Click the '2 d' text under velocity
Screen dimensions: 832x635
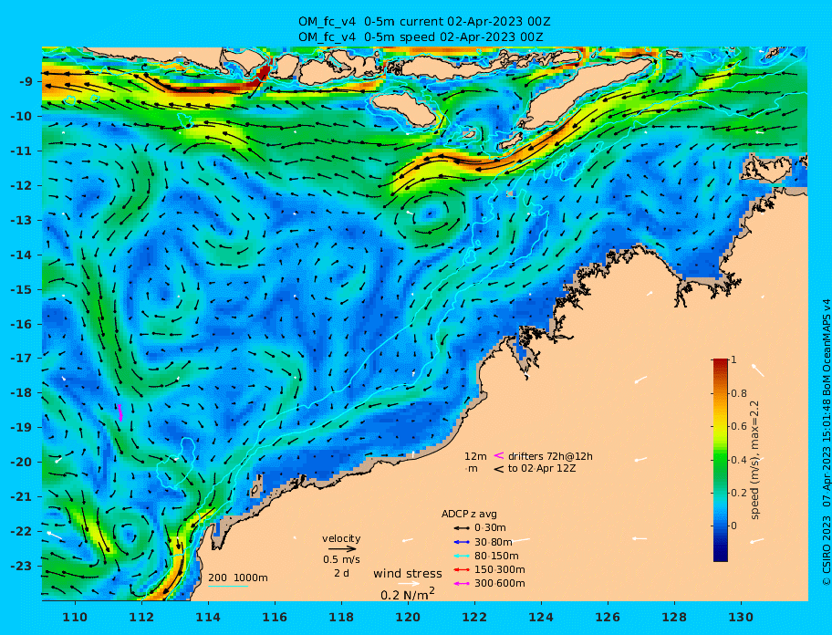tap(341, 574)
